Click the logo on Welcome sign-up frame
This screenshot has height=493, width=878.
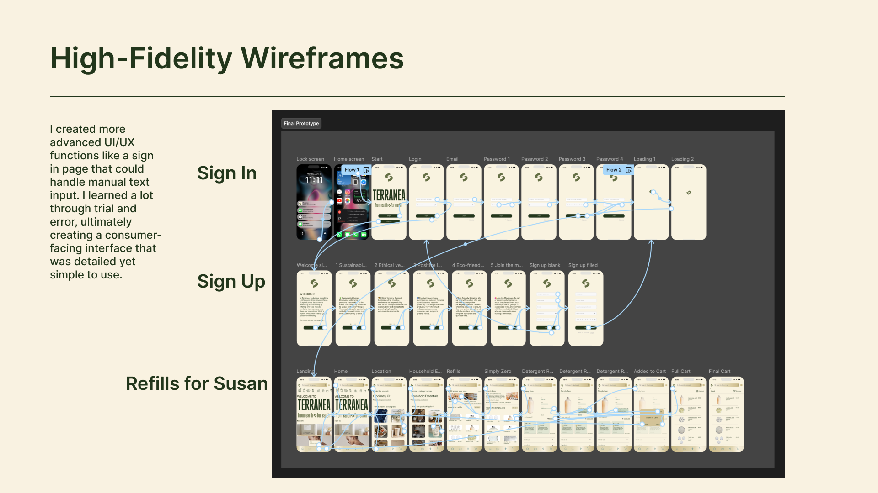coord(314,283)
